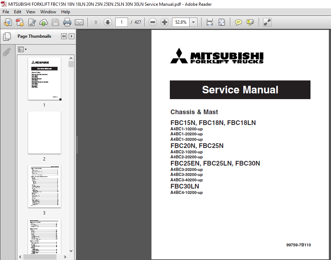Open the zoom percentage dropdown arrow
This screenshot has height=260, width=331.
[193, 22]
